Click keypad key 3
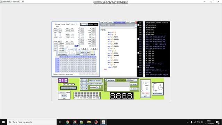Screen dimensions: 222x125 pos(86,80)
